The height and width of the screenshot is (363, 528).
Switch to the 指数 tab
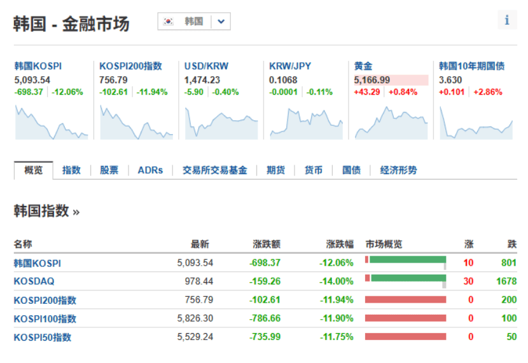click(71, 170)
